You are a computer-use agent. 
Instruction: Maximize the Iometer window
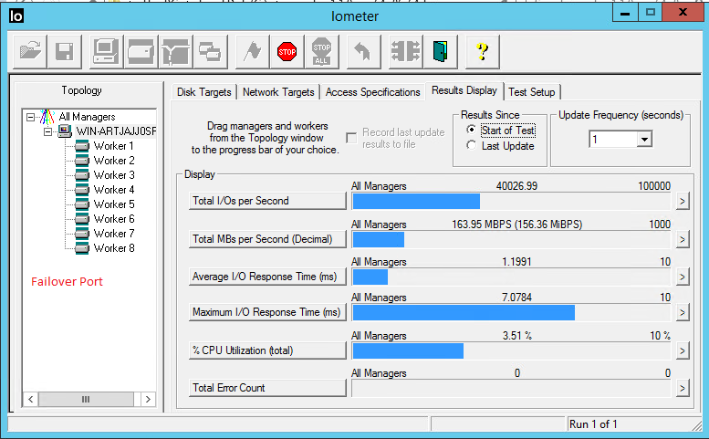pos(651,12)
